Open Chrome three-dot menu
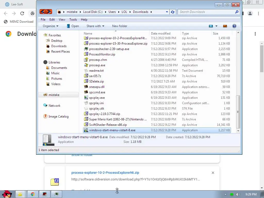 pyautogui.click(x=258, y=13)
